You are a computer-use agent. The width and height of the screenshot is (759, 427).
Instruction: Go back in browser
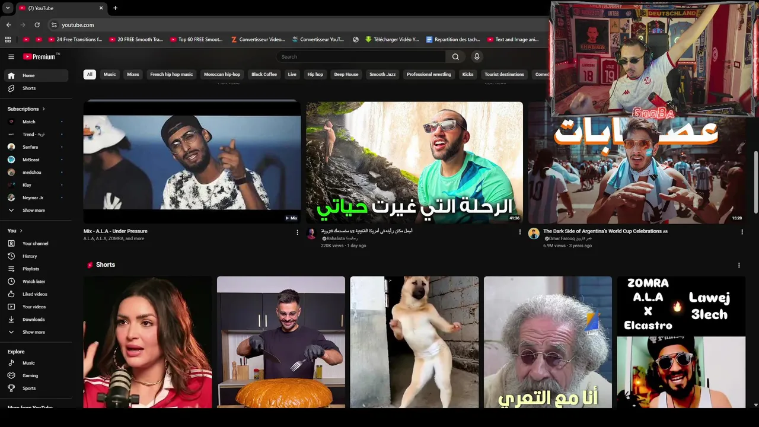8,25
